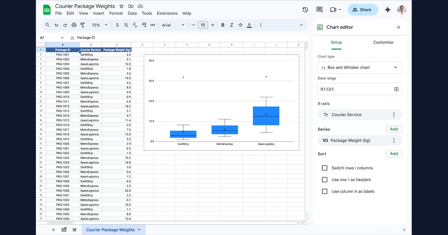Open the Insert menu
The width and height of the screenshot is (448, 235).
99,13
